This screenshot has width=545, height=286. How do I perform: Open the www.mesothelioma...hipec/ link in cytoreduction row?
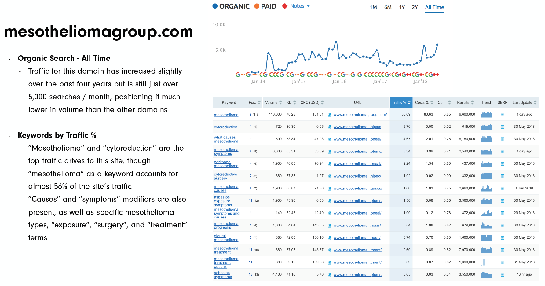pyautogui.click(x=357, y=127)
